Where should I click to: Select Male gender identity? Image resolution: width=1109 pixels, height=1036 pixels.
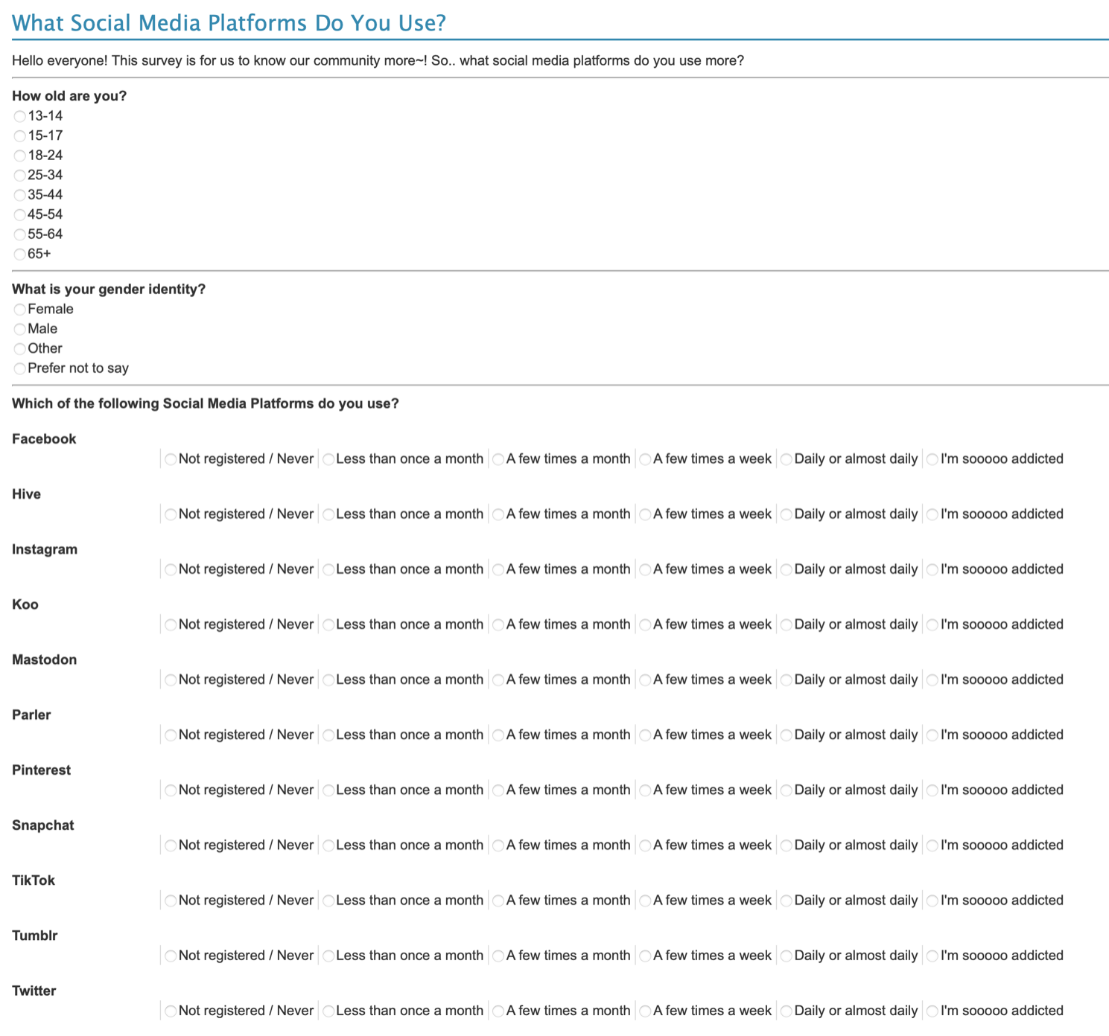point(20,329)
